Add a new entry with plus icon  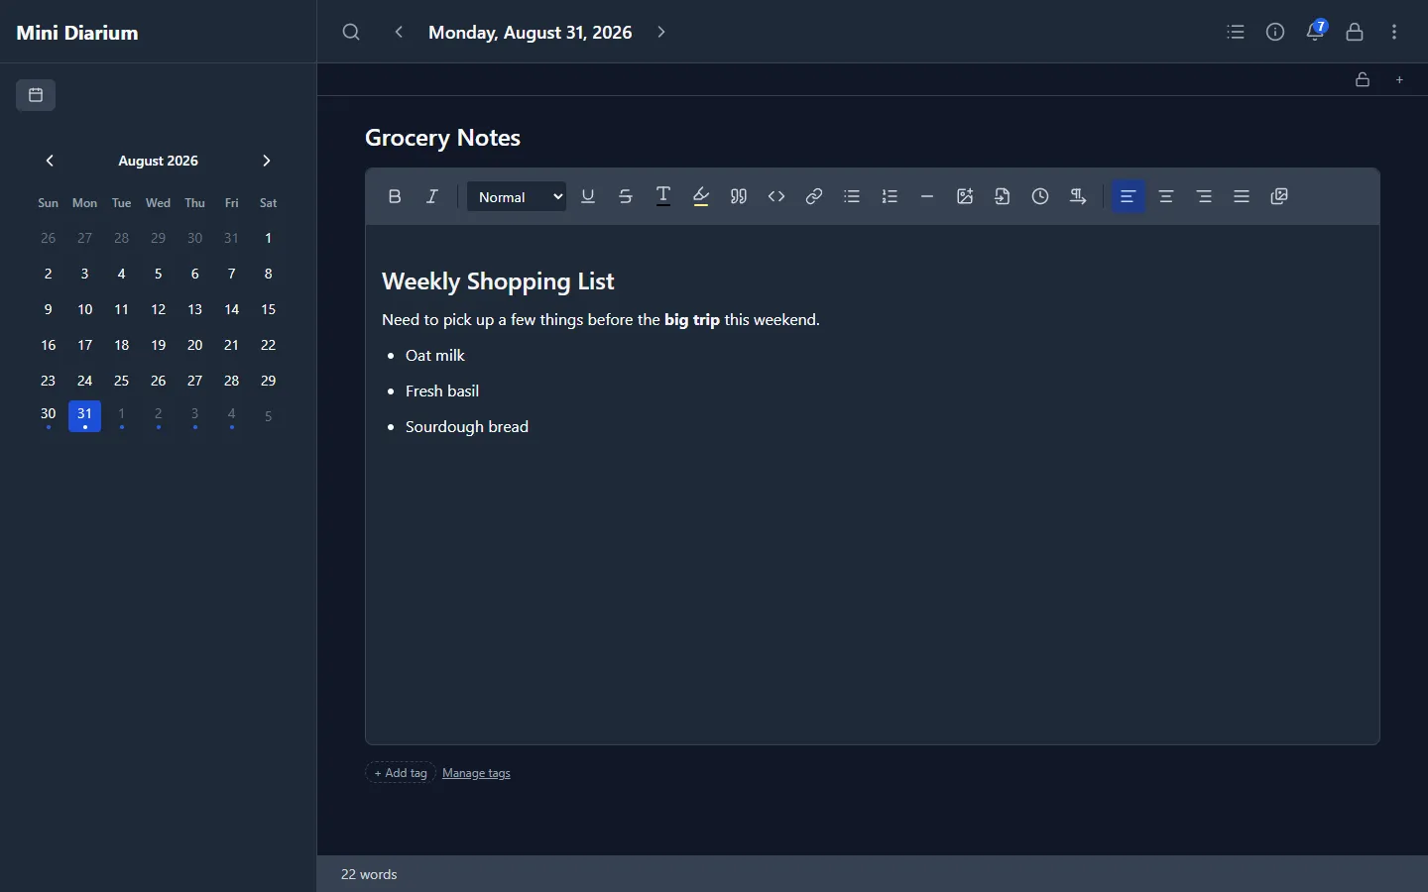[1400, 79]
